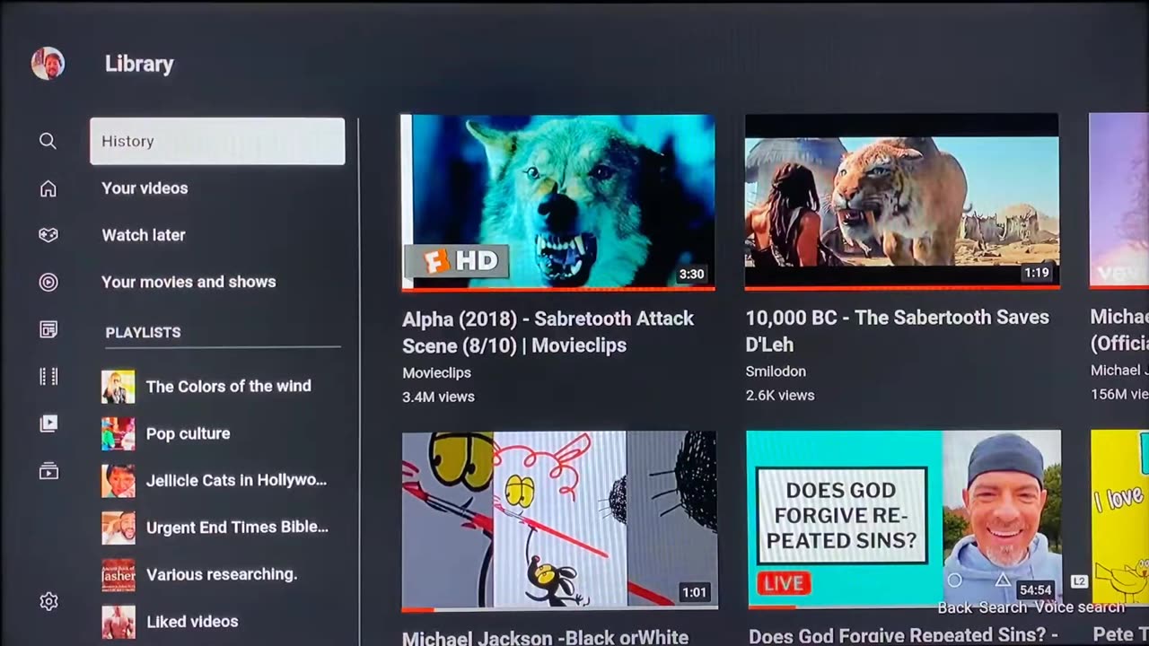Viewport: 1149px width, 646px height.
Task: Click watched progress bar under Alpha thumbnail
Action: click(558, 289)
